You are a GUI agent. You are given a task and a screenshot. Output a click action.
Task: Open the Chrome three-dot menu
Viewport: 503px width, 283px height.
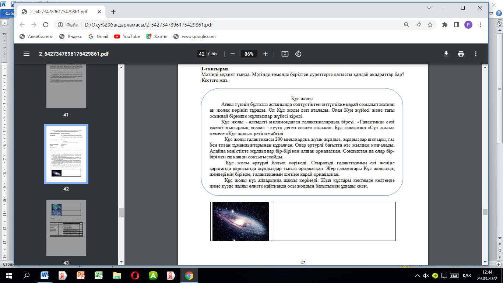[x=480, y=25]
